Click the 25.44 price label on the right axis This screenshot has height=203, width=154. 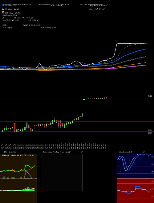coord(150,96)
